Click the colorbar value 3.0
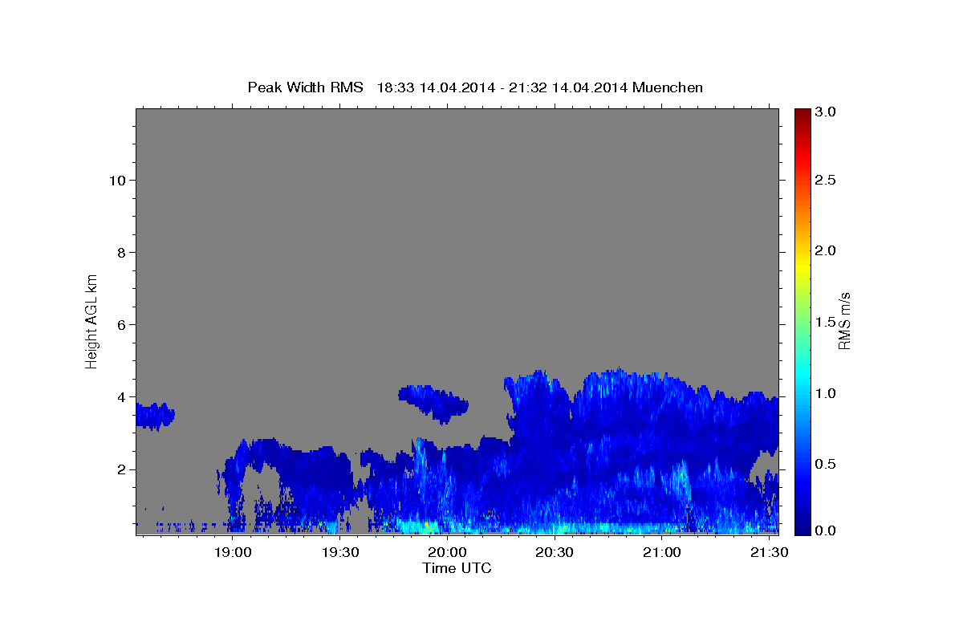 [x=826, y=112]
